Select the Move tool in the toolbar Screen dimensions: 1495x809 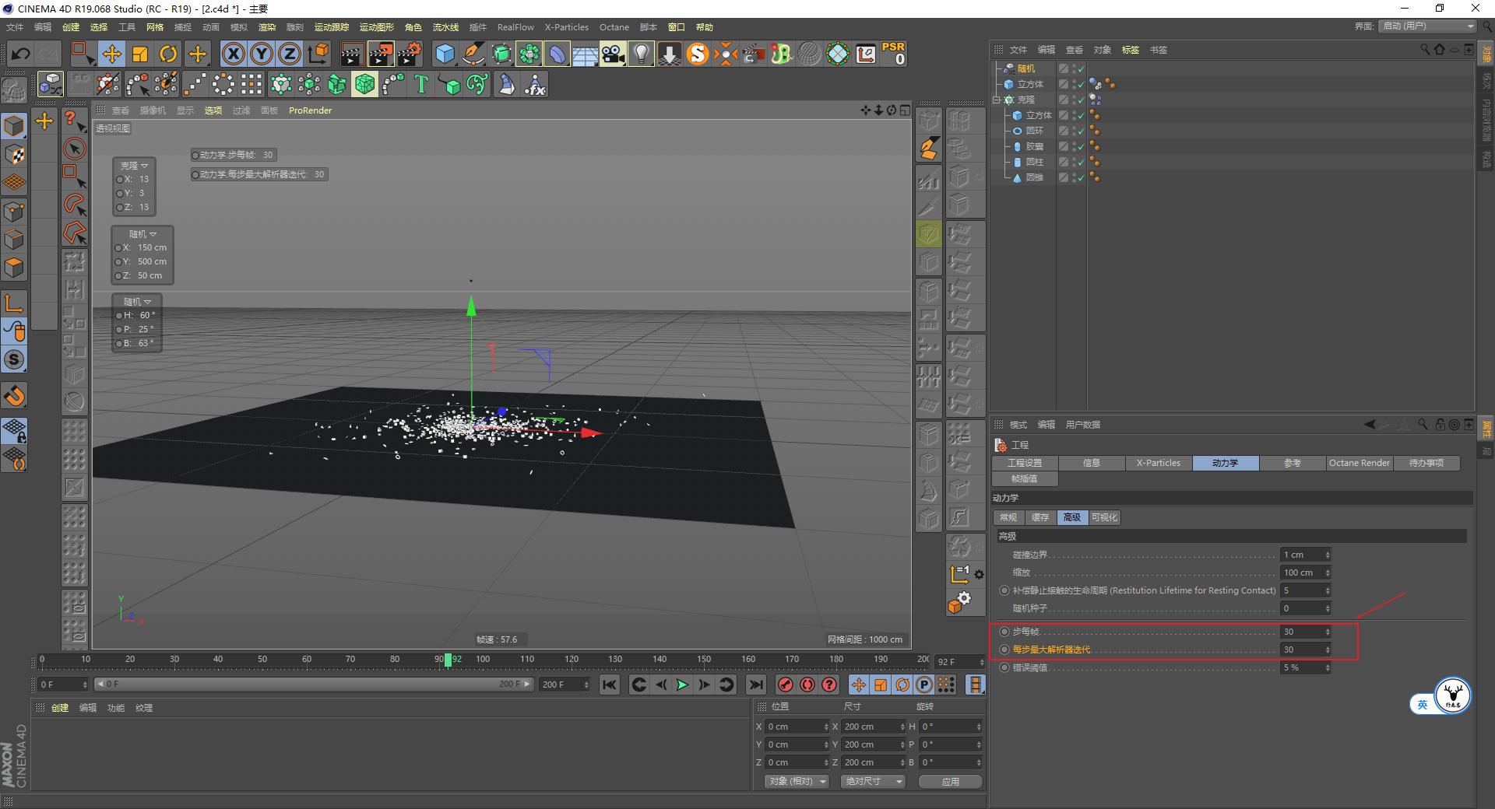[111, 54]
